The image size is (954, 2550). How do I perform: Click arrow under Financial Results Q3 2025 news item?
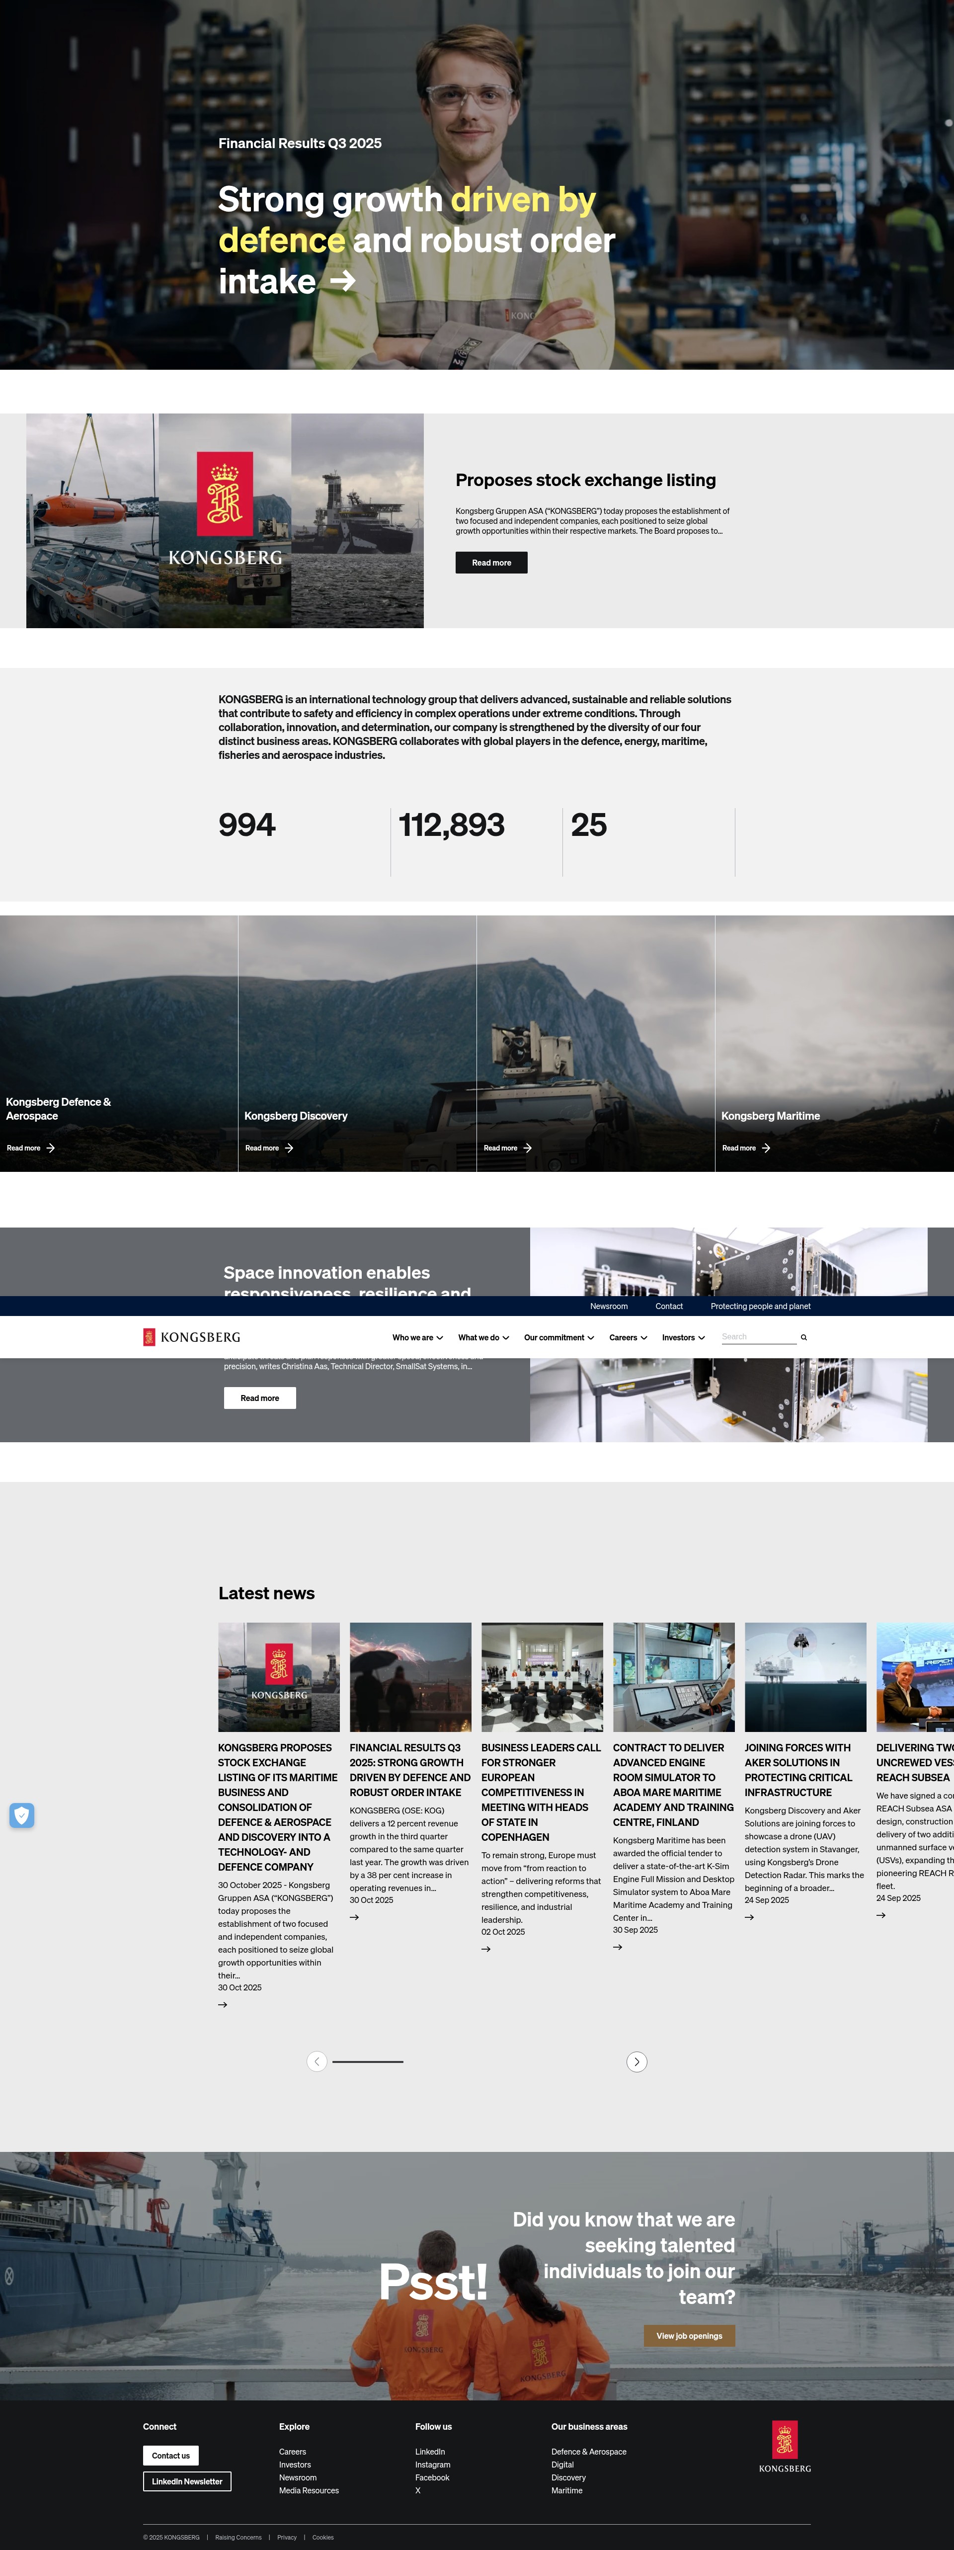[x=354, y=1917]
